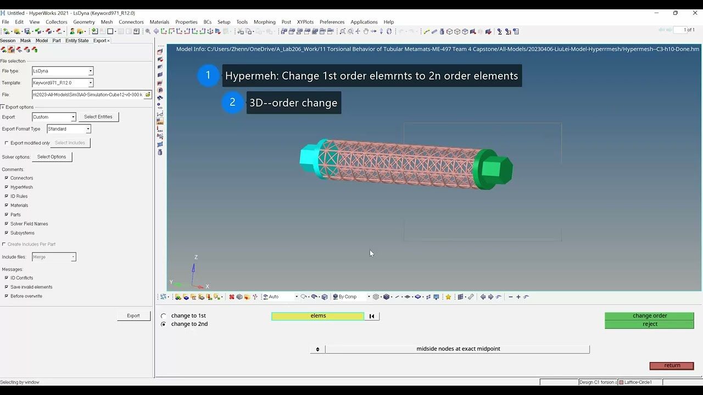Click the green reject button
The image size is (703, 395).
(x=649, y=324)
